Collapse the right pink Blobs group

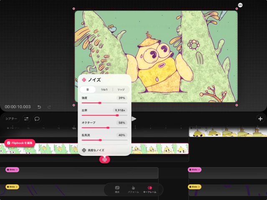pos(194,170)
